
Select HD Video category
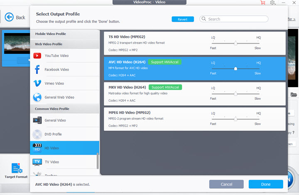[65, 148]
